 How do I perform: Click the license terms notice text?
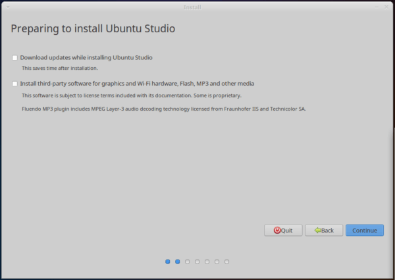point(132,96)
